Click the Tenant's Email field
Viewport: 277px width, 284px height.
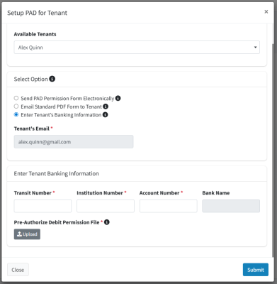(x=74, y=142)
